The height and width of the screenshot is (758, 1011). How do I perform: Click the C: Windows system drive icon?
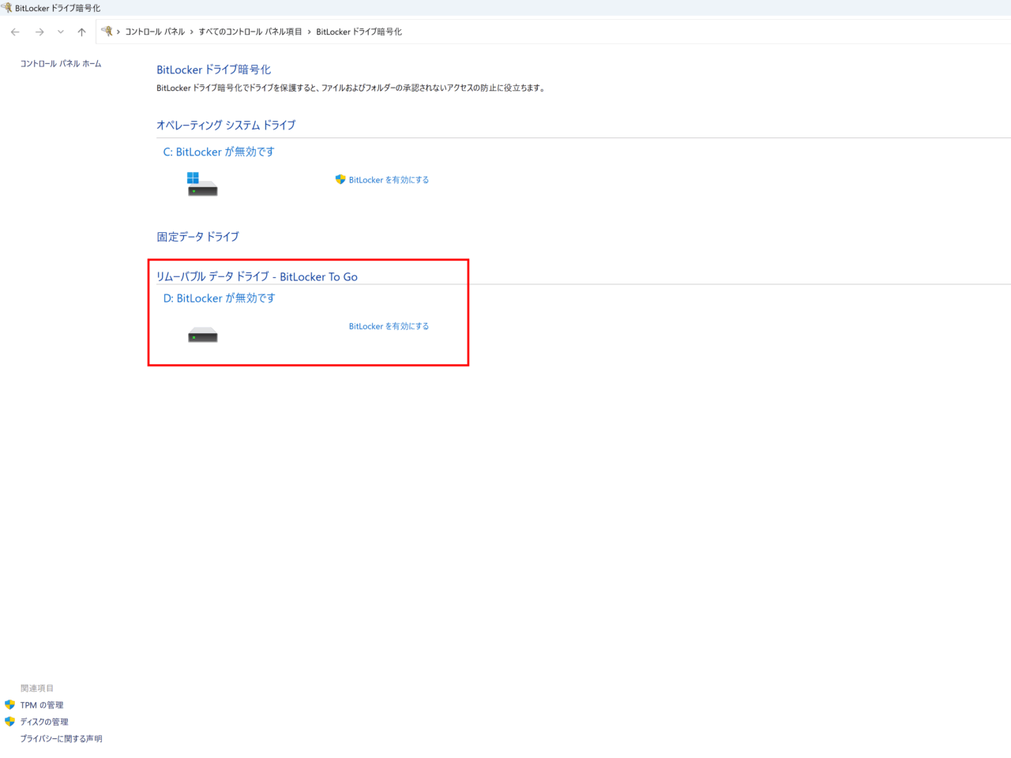[202, 185]
